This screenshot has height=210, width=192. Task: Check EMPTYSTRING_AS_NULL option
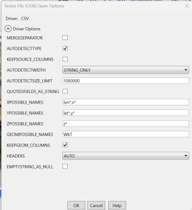65,166
